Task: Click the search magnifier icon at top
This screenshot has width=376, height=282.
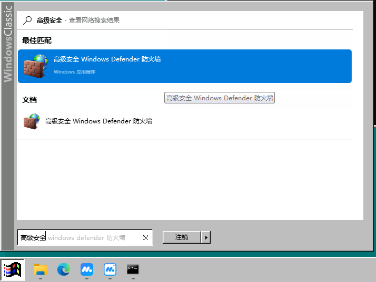Action: tap(27, 20)
